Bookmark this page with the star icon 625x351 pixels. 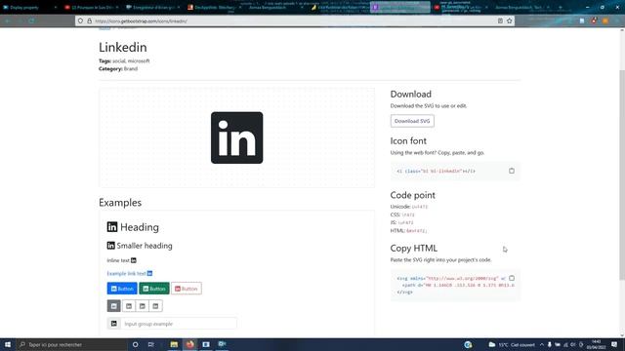coord(510,20)
